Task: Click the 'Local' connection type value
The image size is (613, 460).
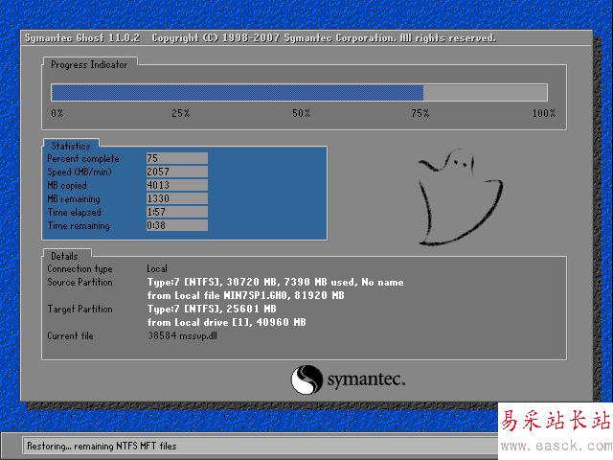Action: (157, 268)
